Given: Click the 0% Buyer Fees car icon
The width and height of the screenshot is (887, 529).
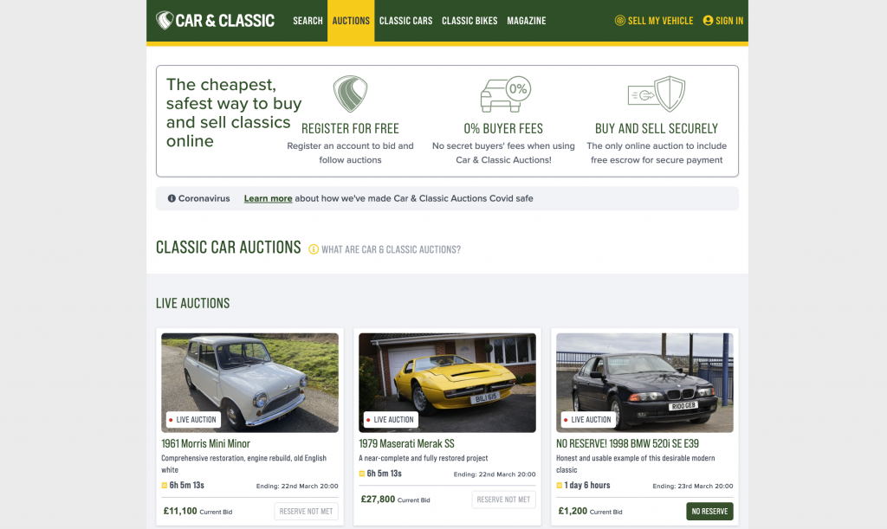Looking at the screenshot, I should tap(505, 94).
